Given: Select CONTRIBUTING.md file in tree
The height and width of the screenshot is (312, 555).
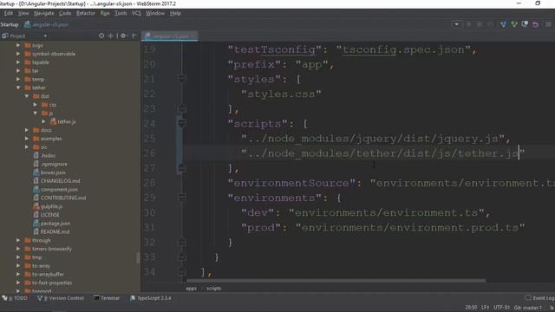Looking at the screenshot, I should pyautogui.click(x=60, y=198).
